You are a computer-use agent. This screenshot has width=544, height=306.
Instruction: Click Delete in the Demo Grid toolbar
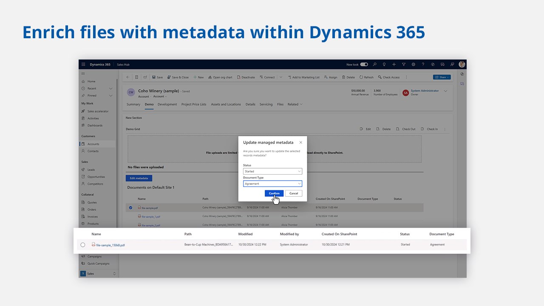click(383, 129)
